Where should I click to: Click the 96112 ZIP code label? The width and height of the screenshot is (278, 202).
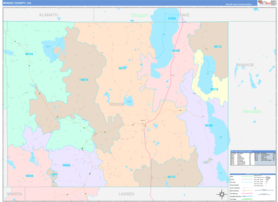tap(217, 47)
